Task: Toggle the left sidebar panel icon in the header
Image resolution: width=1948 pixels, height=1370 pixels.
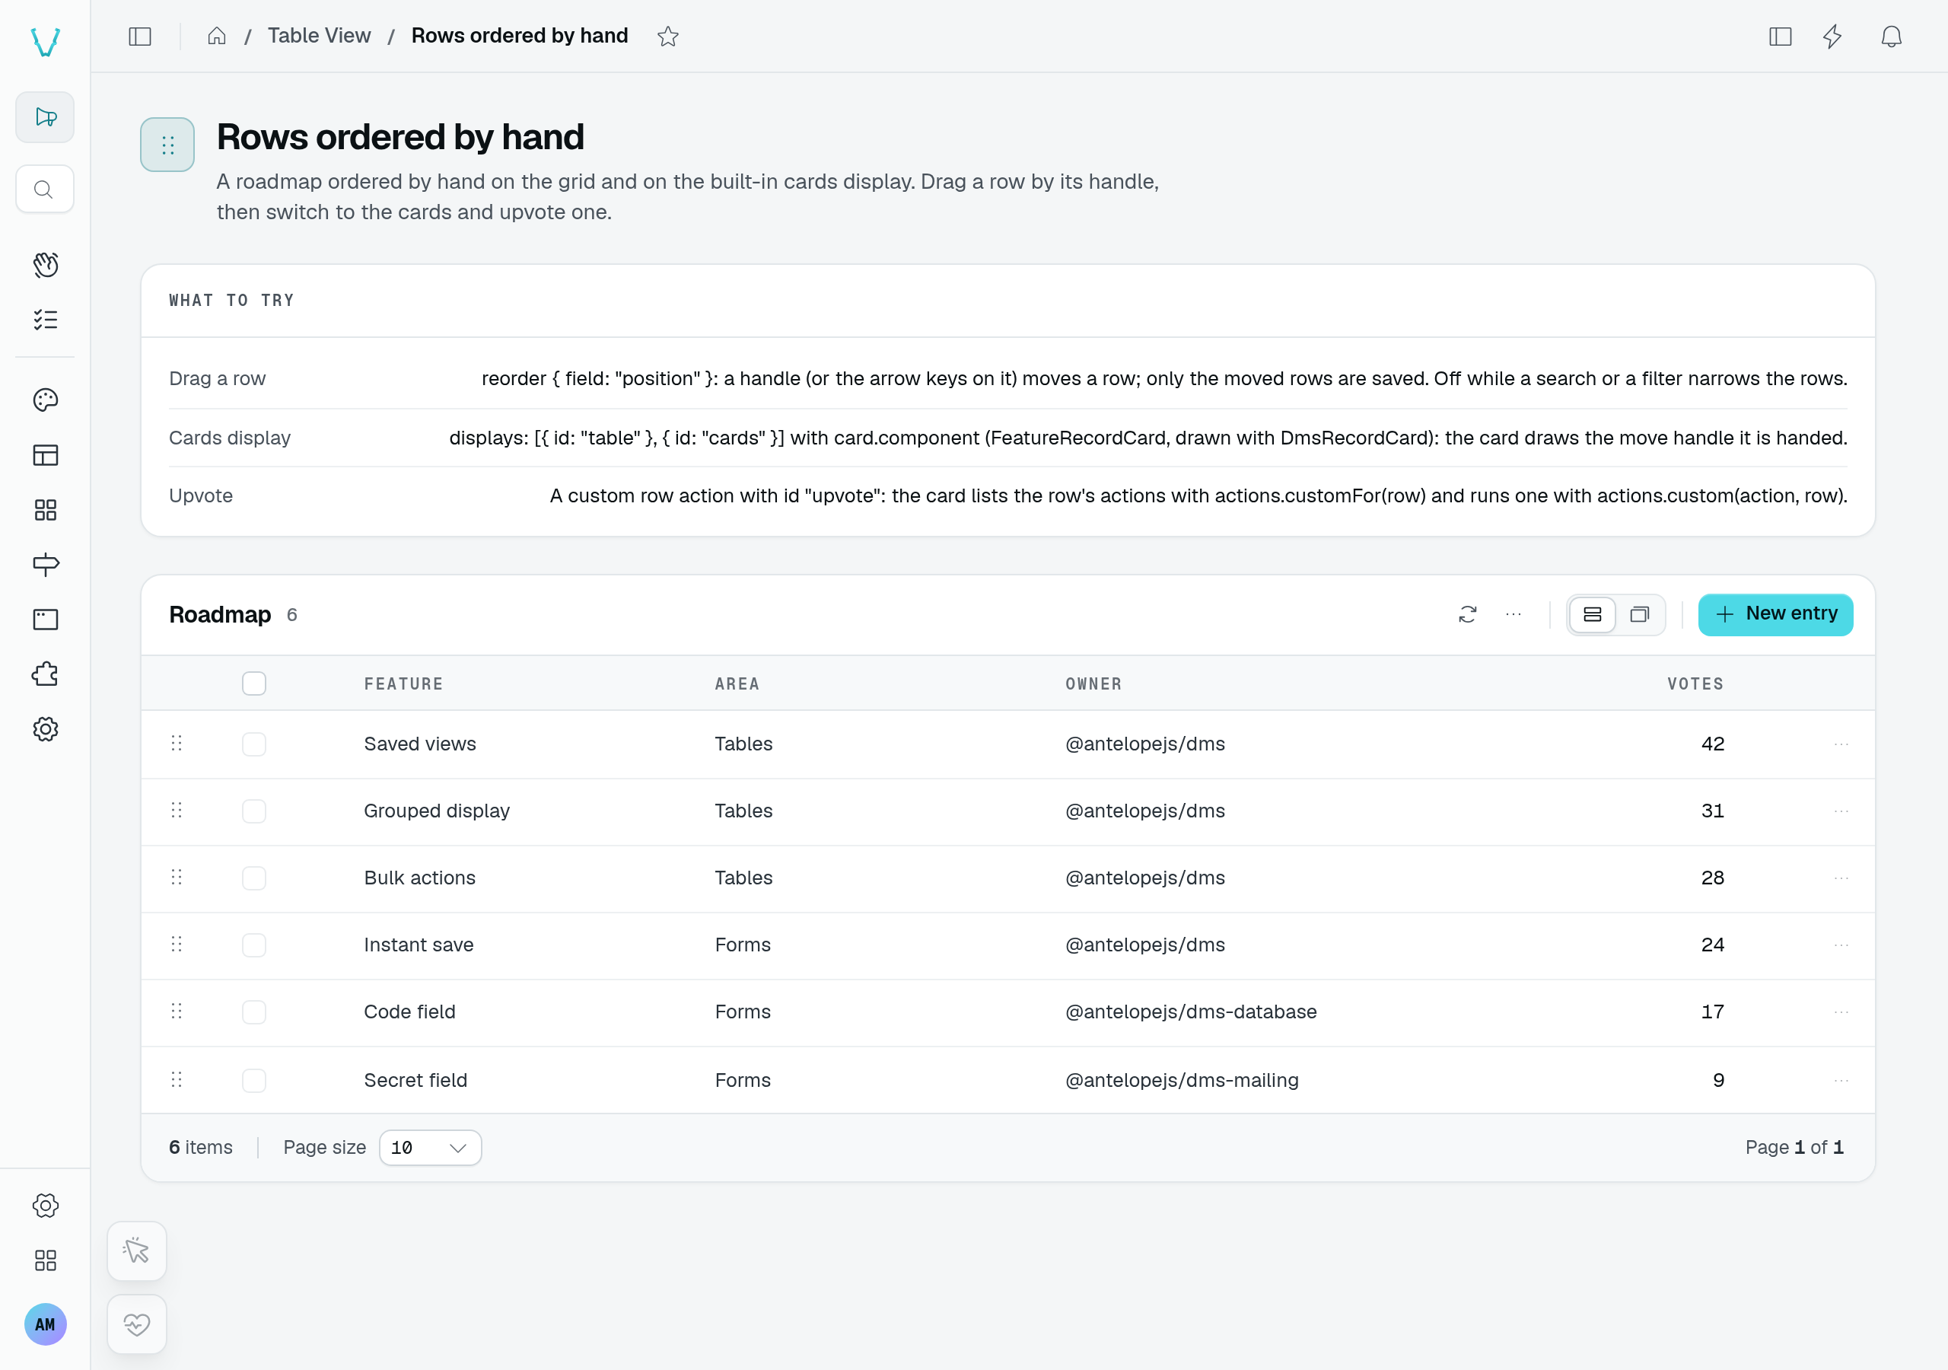Action: tap(140, 37)
